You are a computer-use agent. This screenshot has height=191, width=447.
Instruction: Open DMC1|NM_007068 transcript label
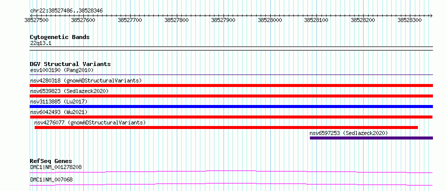[x=51, y=179]
